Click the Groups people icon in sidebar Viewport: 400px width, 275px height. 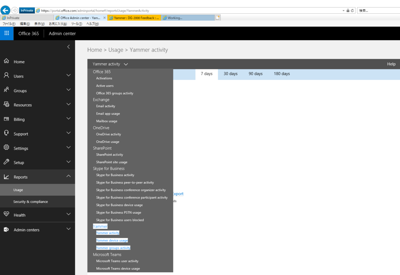pyautogui.click(x=6, y=90)
